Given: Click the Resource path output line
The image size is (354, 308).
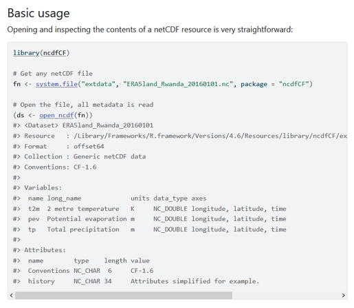Looking at the screenshot, I should point(180,136).
